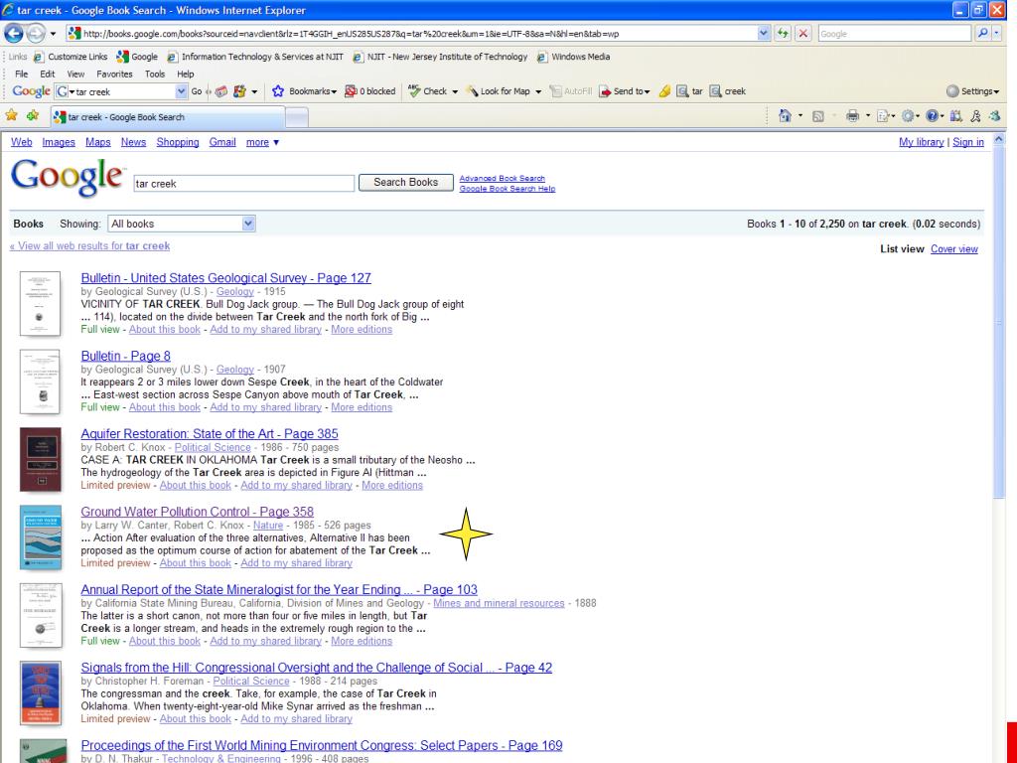Click the red Stop loading icon
The width and height of the screenshot is (1017, 763).
pyautogui.click(x=802, y=33)
